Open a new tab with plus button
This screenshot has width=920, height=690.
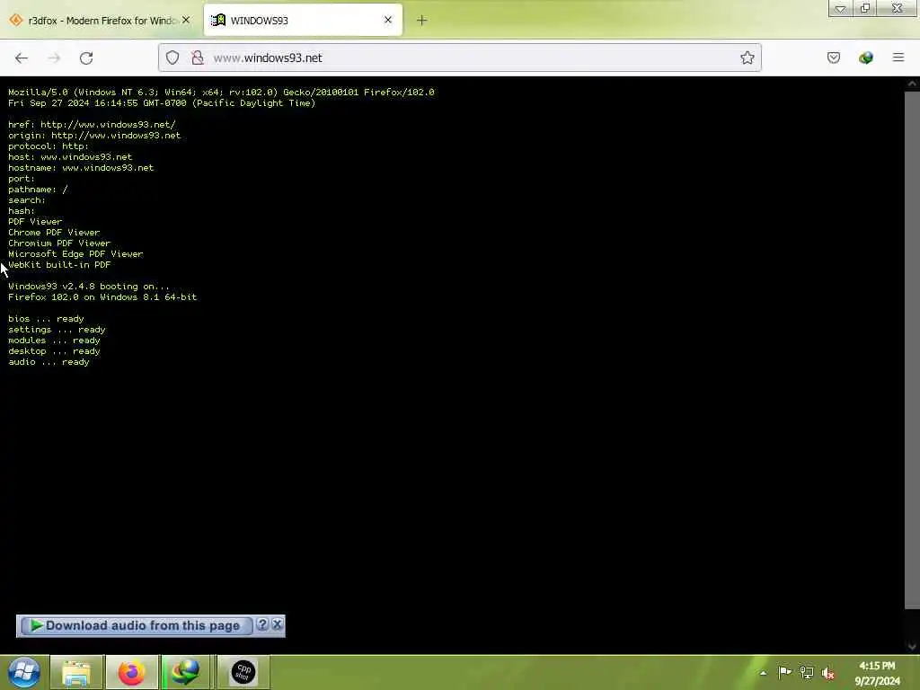[x=421, y=21]
